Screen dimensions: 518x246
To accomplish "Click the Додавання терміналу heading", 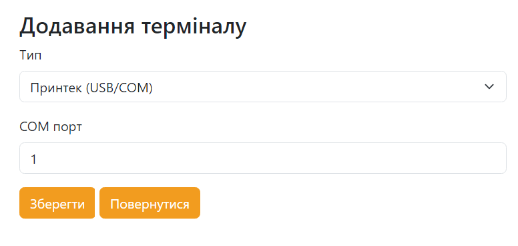I will tap(133, 27).
